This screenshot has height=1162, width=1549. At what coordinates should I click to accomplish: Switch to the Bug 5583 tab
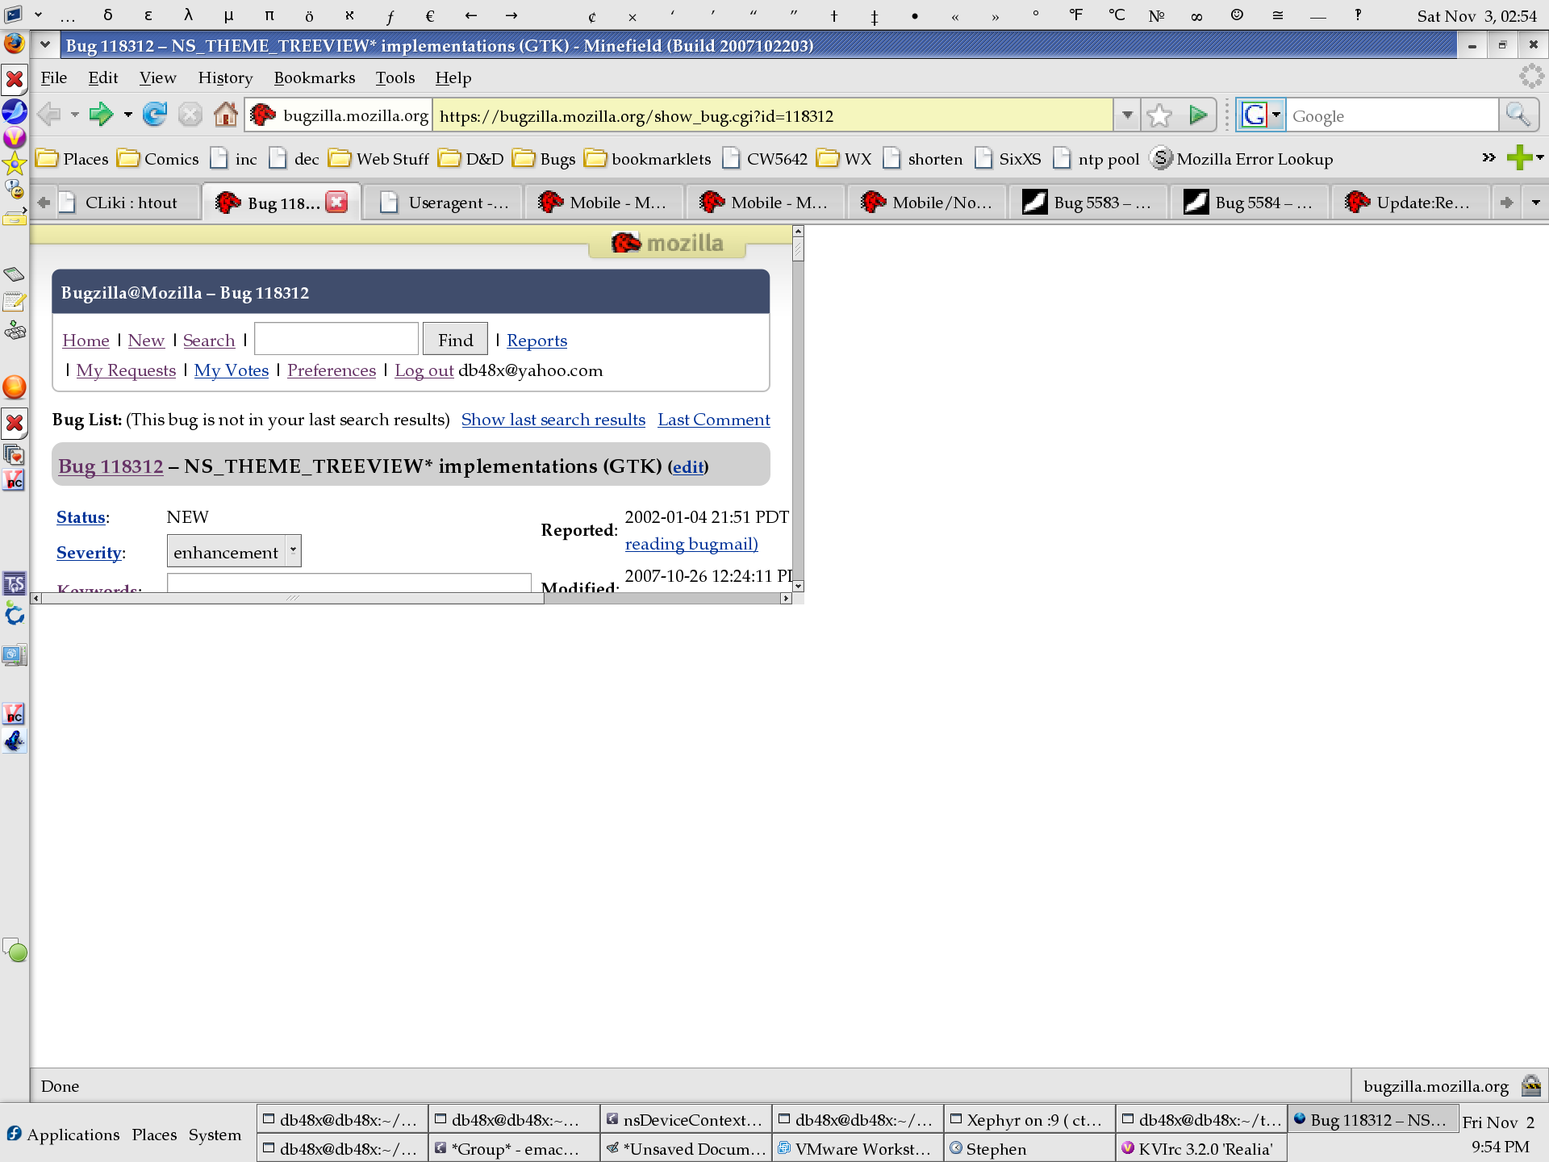point(1088,203)
